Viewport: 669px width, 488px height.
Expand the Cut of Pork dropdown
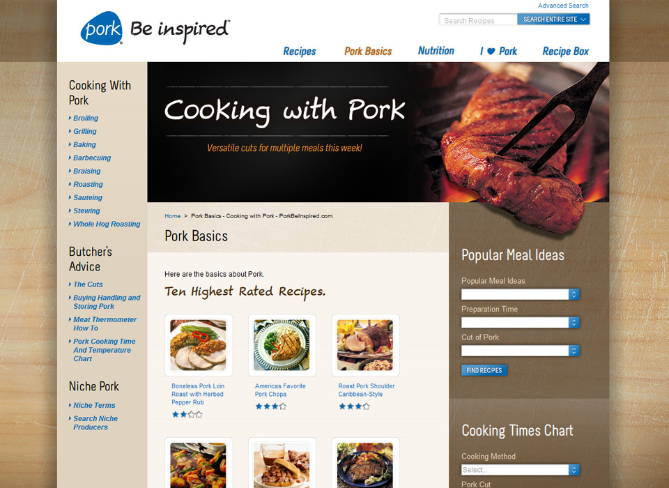(x=520, y=351)
